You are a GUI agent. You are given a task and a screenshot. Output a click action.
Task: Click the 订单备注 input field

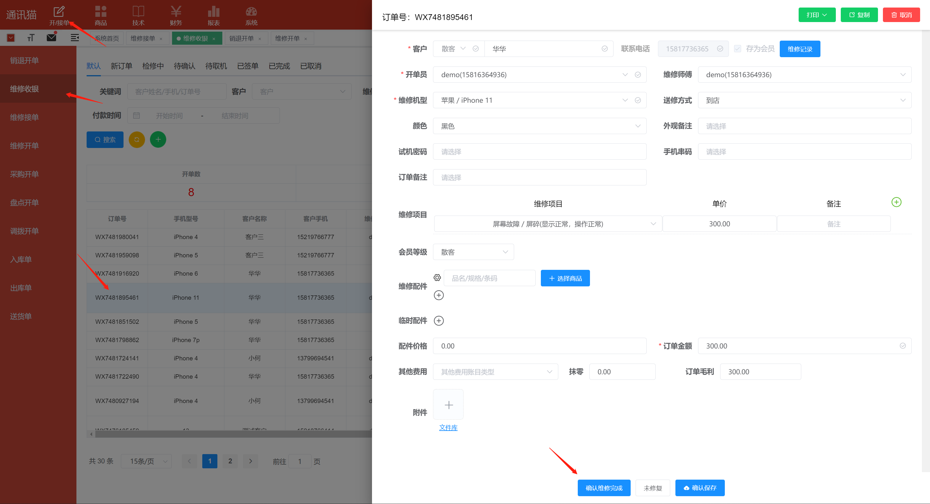coord(540,177)
